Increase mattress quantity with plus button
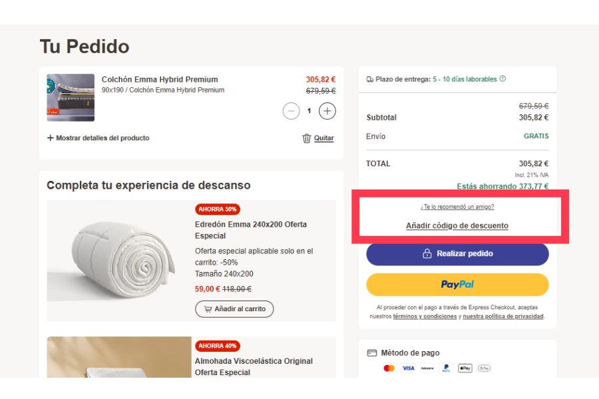The width and height of the screenshot is (599, 399). pos(327,111)
